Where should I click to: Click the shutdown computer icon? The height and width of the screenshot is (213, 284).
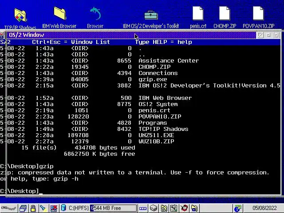[x=54, y=208]
